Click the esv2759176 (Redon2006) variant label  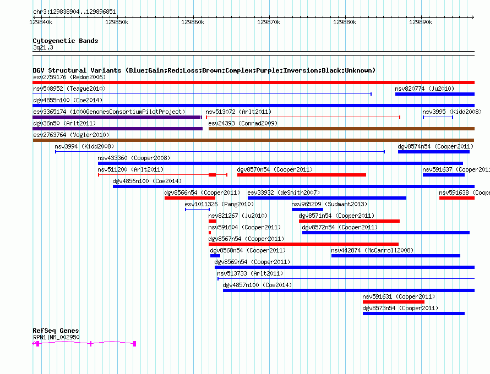click(x=69, y=77)
